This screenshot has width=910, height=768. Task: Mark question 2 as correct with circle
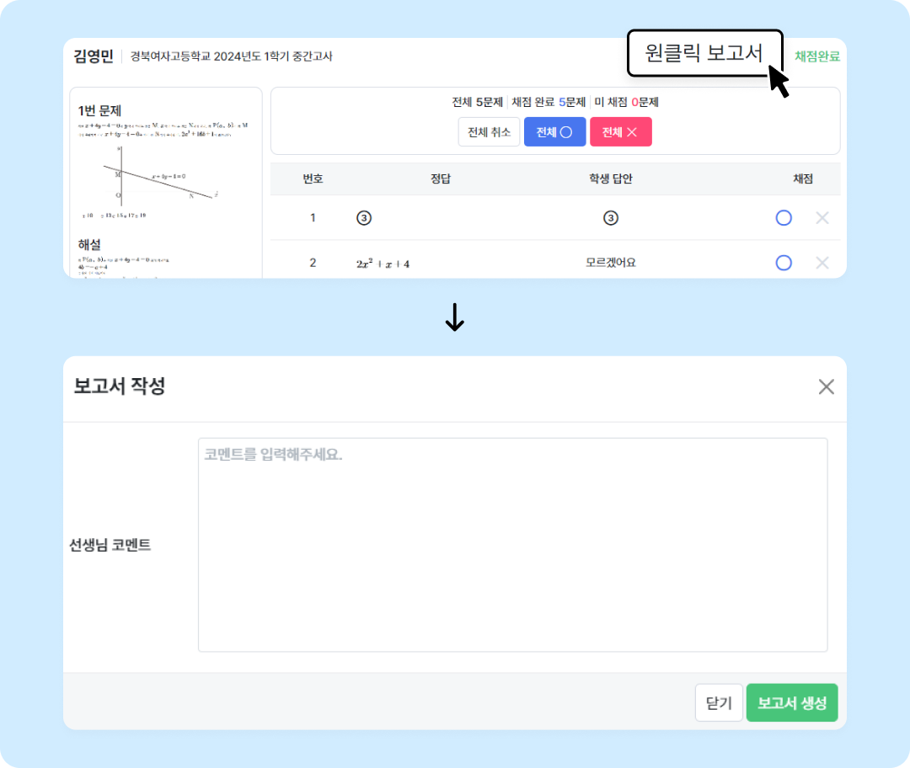[x=784, y=263]
